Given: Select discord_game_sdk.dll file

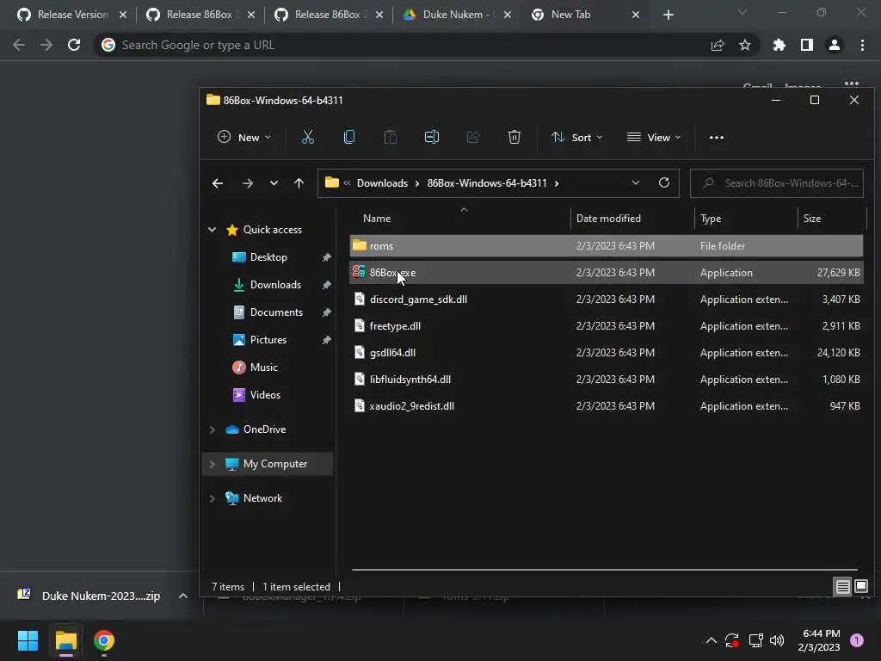Looking at the screenshot, I should pyautogui.click(x=607, y=299).
